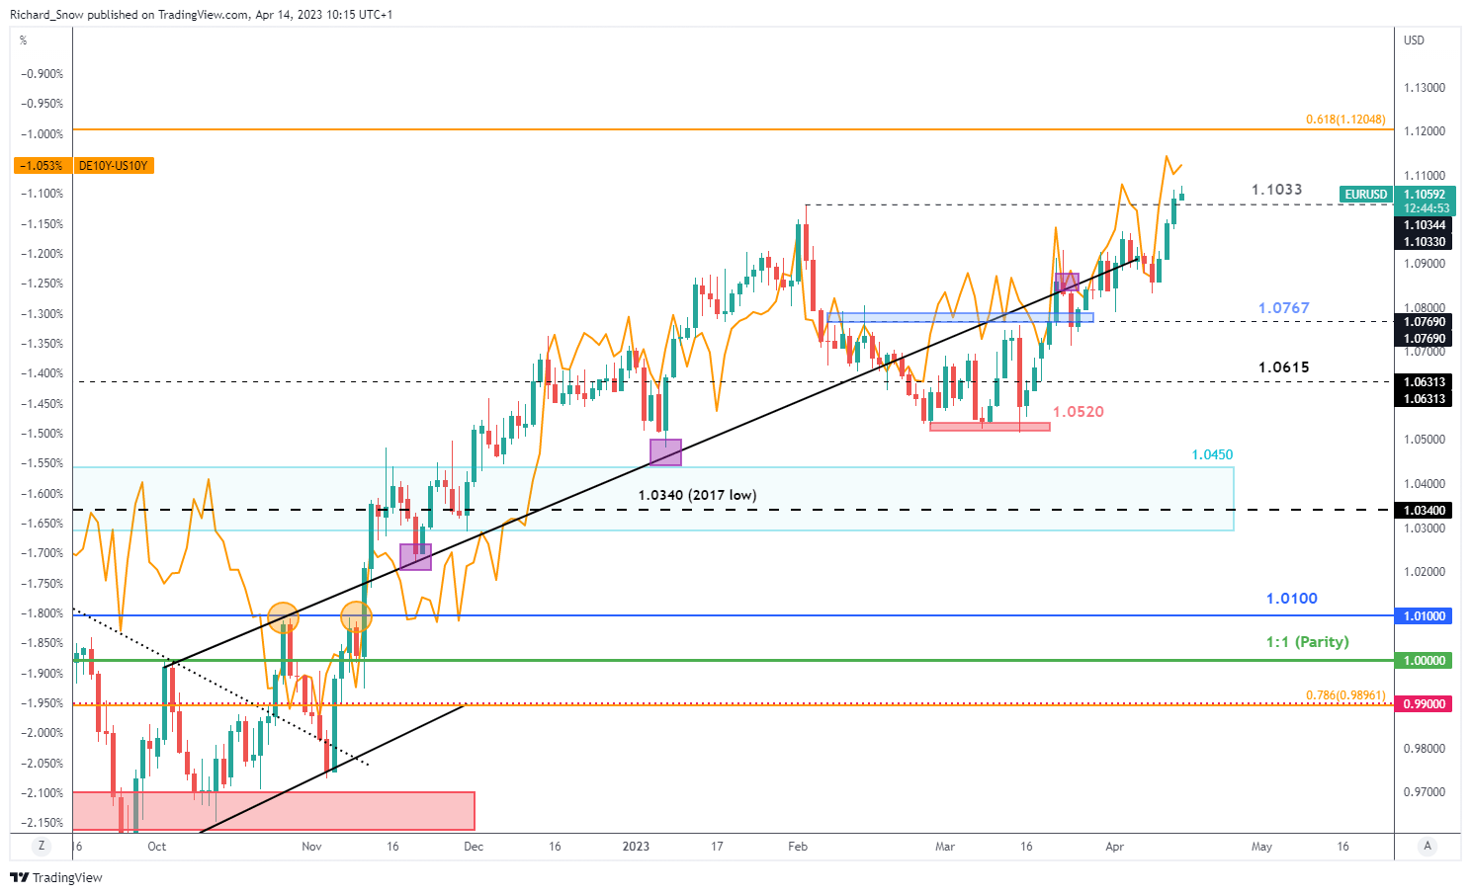
Task: Select the 2023 label on time axis
Action: (636, 847)
